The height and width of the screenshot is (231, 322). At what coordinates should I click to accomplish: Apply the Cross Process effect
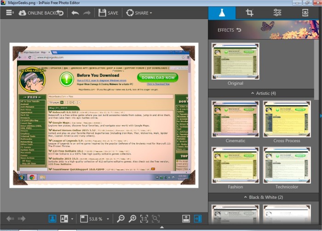point(287,119)
